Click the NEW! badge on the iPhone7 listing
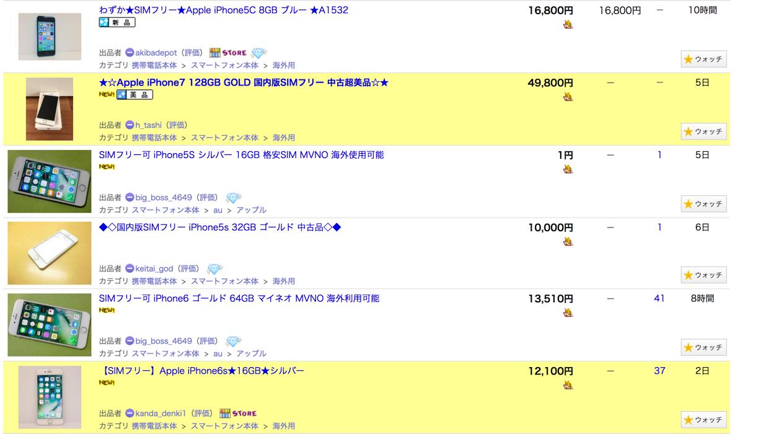This screenshot has width=761, height=434. point(107,95)
